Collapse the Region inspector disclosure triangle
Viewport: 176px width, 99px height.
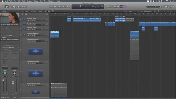(x=2, y=24)
